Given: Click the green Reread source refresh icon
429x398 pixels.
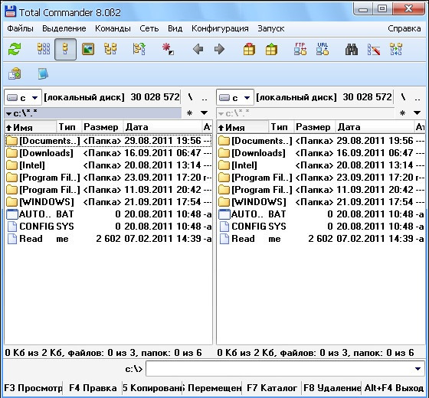Looking at the screenshot, I should tap(15, 49).
